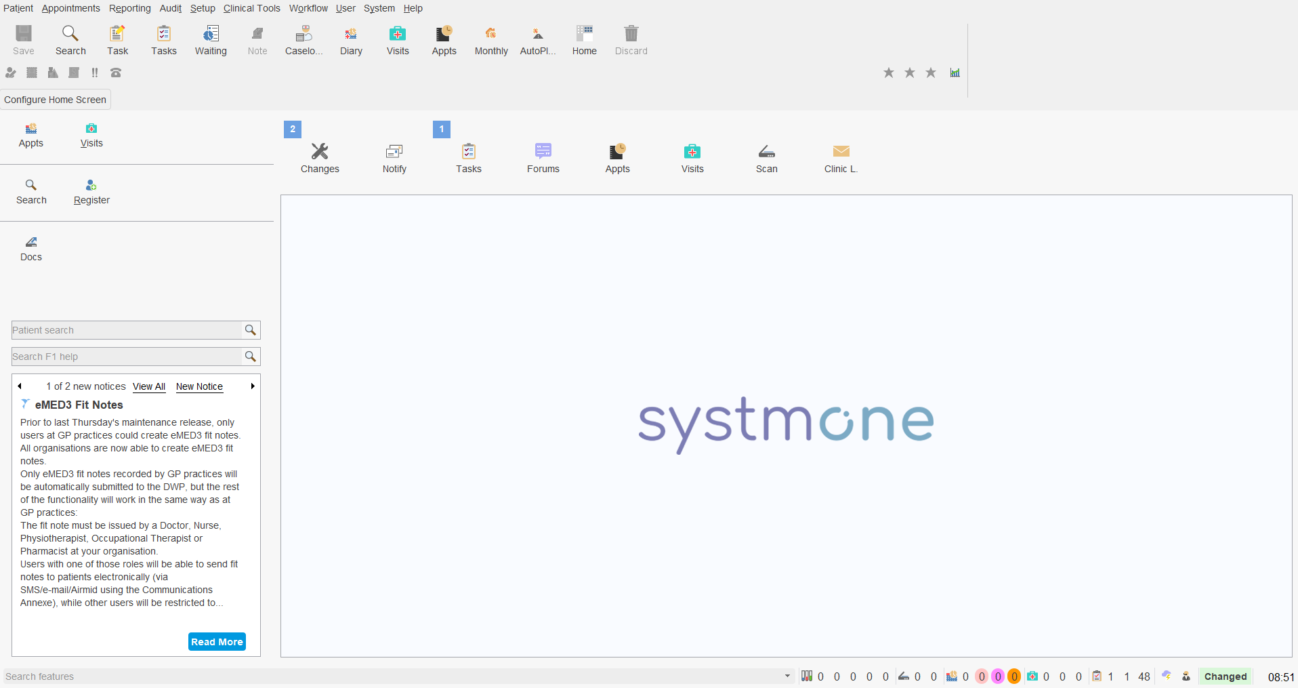This screenshot has width=1298, height=688.
Task: Go to the Home screen
Action: (x=585, y=41)
